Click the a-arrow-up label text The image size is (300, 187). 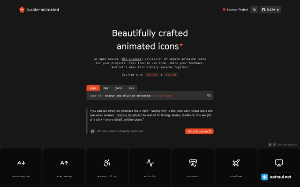point(64,176)
